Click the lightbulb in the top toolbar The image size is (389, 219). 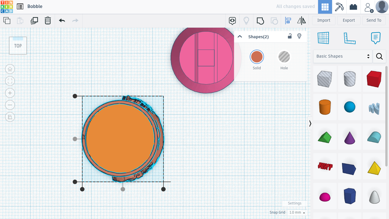246,21
